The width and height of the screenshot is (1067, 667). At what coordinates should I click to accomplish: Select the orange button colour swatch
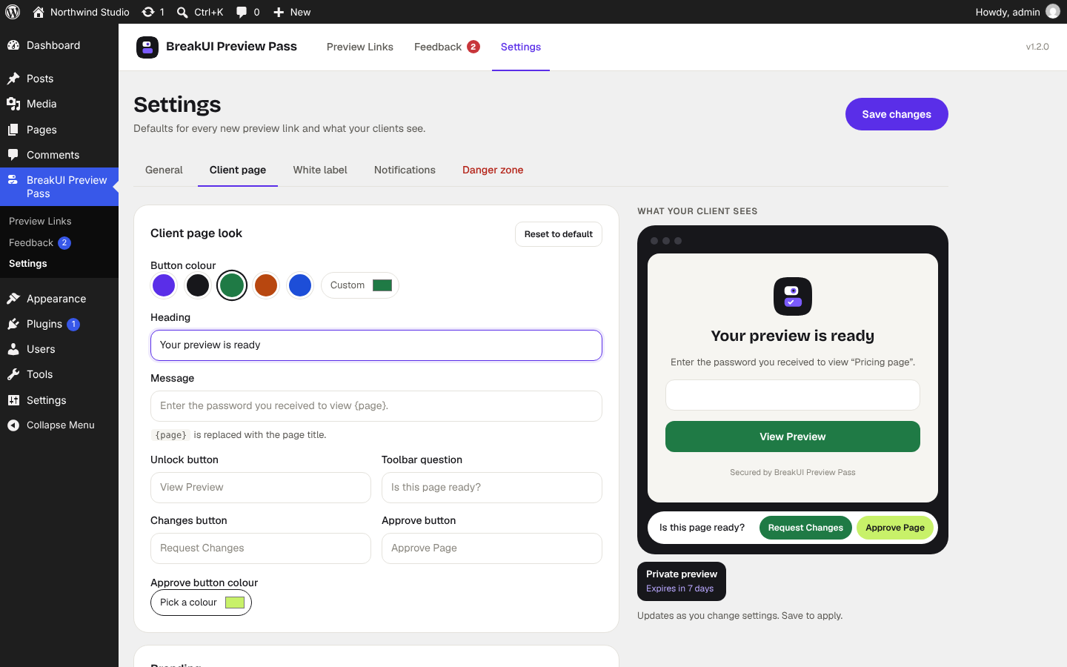266,285
